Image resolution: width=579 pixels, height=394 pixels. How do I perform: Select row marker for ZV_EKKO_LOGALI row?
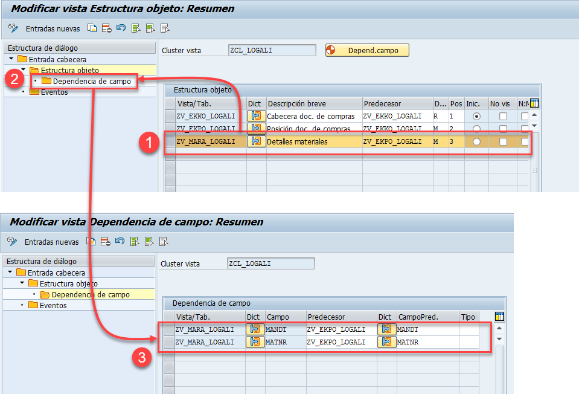(x=170, y=116)
